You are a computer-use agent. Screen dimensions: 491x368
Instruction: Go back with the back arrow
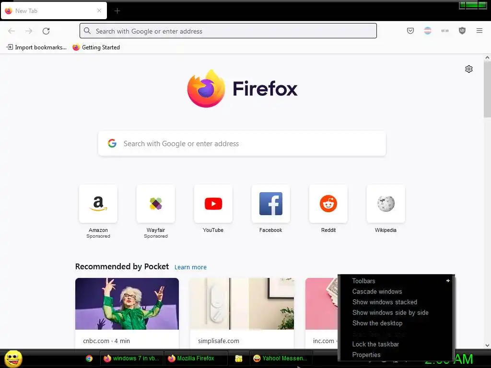pyautogui.click(x=12, y=31)
